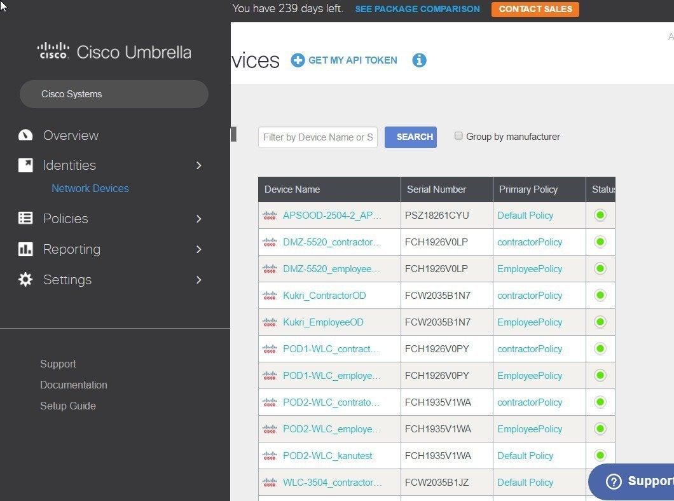The image size is (674, 501).
Task: Click green status indicator for DMZ-5520_contractor
Action: [x=600, y=242]
